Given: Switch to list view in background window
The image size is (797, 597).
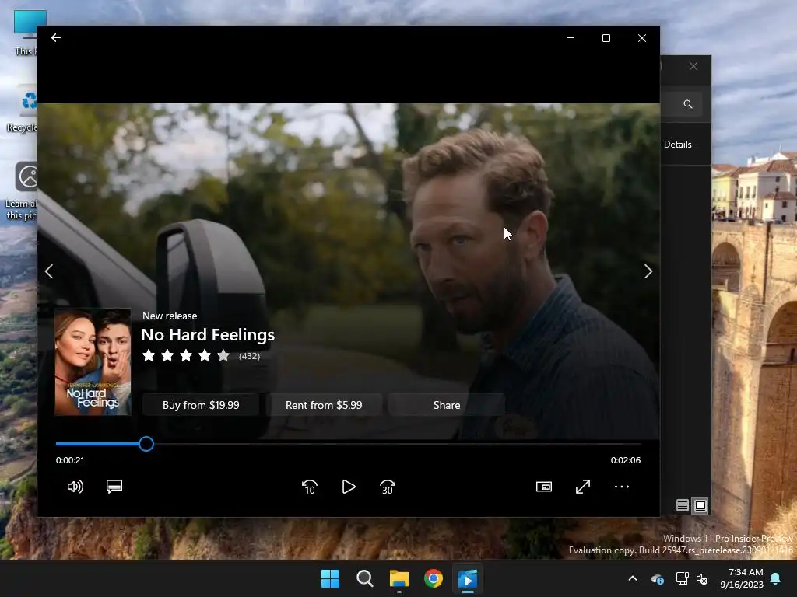Looking at the screenshot, I should pyautogui.click(x=683, y=505).
